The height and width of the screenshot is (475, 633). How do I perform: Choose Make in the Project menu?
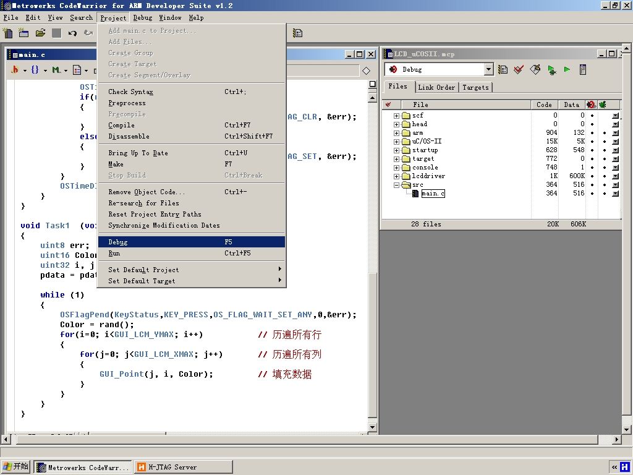pyautogui.click(x=192, y=164)
